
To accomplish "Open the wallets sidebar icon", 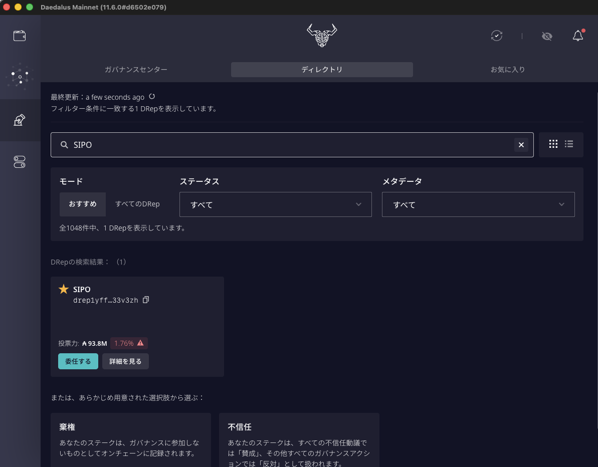I will tap(20, 36).
